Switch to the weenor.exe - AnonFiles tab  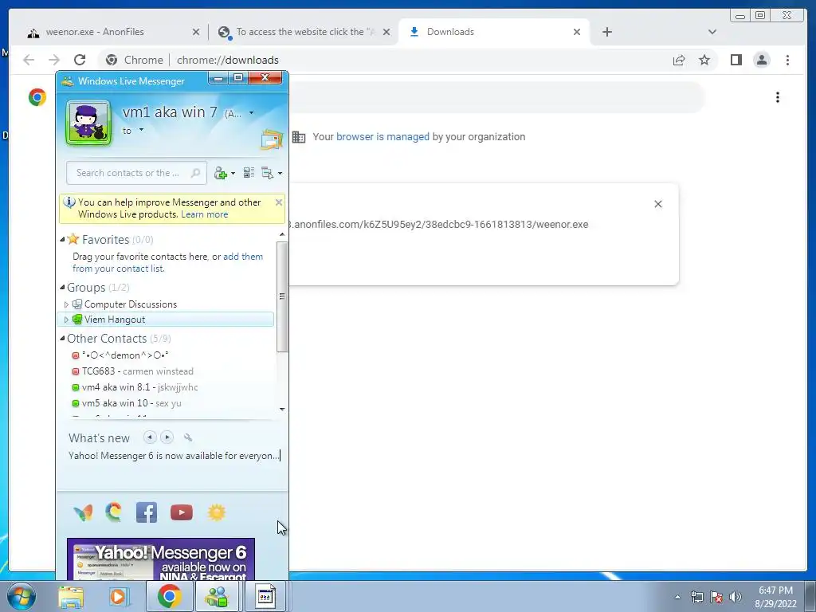(112, 32)
